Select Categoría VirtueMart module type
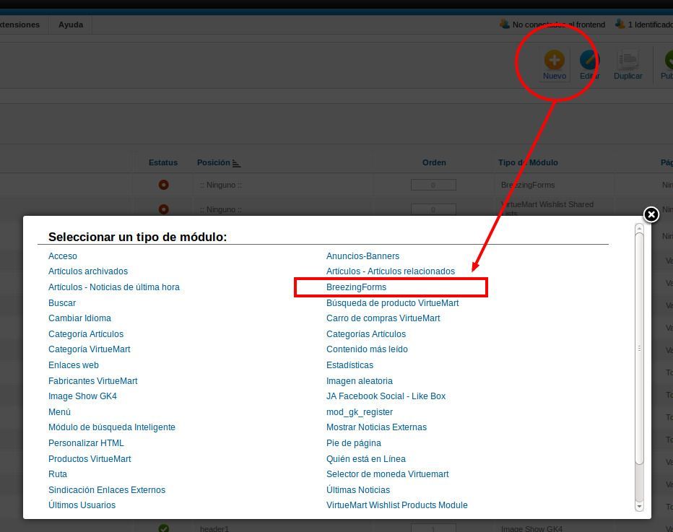 click(90, 349)
